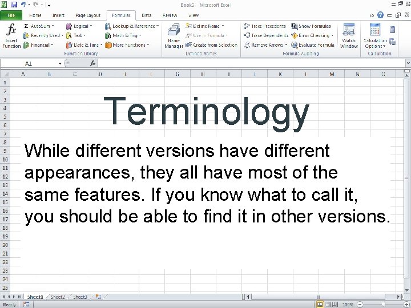The image size is (411, 308).
Task: Open the Recently Used functions list
Action: [x=43, y=35]
